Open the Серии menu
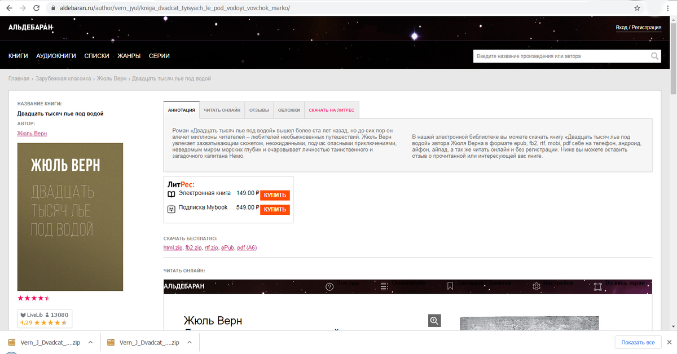Viewport: 677px width, 354px height. coord(159,56)
